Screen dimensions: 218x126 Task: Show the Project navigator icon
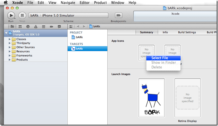pyautogui.click(x=12, y=26)
